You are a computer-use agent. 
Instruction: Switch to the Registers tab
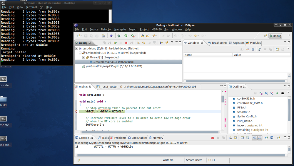tap(237, 43)
